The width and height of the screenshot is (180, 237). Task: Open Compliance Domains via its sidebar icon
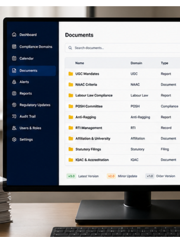(x=14, y=46)
